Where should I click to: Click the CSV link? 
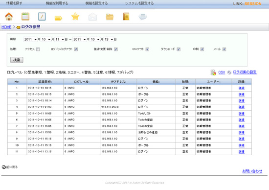click(222, 72)
